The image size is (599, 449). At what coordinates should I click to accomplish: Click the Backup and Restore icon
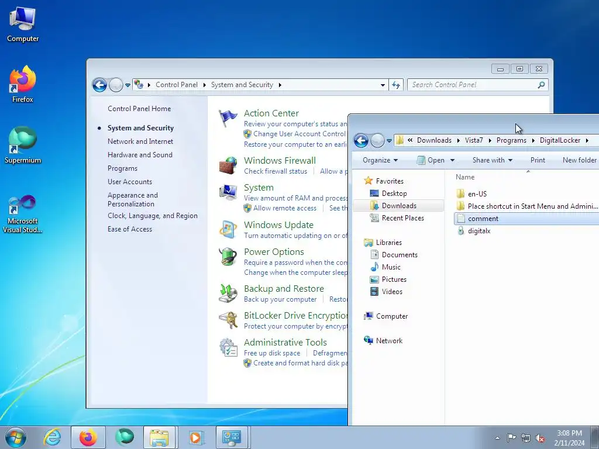(228, 293)
